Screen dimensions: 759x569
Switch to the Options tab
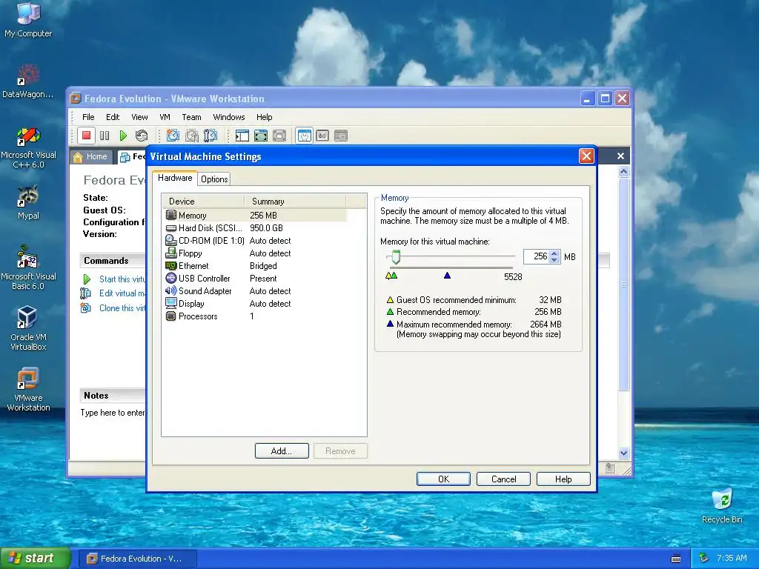pyautogui.click(x=214, y=179)
